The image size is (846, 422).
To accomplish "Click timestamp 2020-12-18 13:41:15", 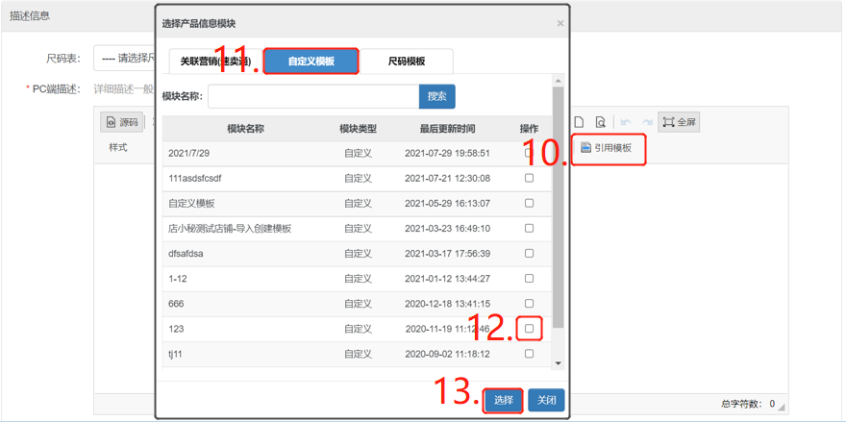I will click(x=447, y=303).
